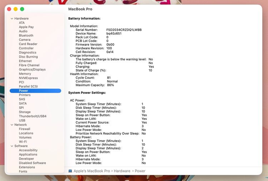Select Extensions under Software

click(27, 167)
